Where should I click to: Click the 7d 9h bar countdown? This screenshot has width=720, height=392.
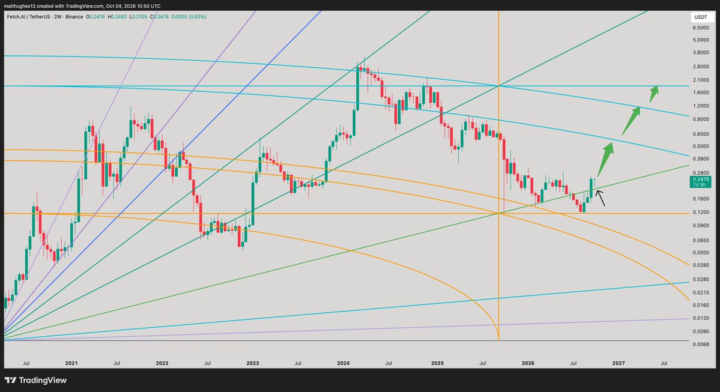(701, 185)
